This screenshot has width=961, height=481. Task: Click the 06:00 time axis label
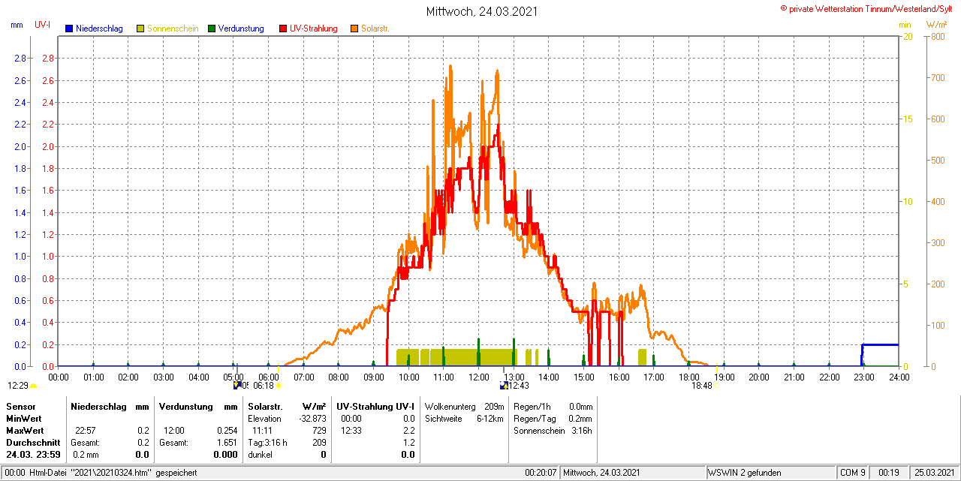coord(268,377)
